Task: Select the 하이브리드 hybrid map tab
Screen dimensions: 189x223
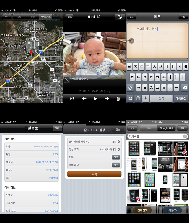Action: [x=45, y=17]
